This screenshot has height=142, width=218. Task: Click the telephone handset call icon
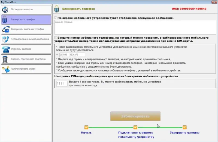[x=6, y=29]
